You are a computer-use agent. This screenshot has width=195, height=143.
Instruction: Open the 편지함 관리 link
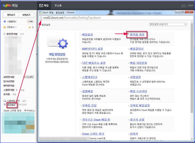(137, 35)
